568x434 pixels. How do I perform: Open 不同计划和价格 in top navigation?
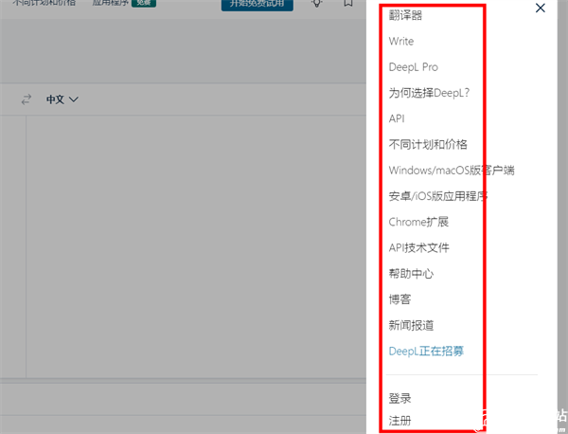pos(44,3)
